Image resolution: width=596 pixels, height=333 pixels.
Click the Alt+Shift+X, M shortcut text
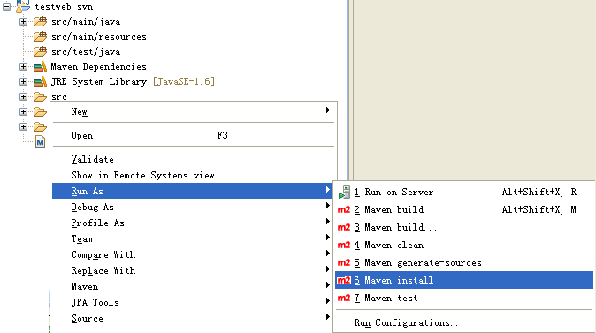(539, 209)
